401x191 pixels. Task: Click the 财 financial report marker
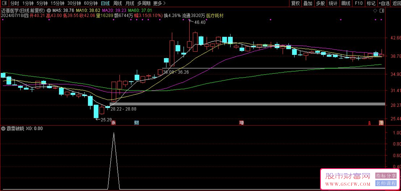click(137, 123)
